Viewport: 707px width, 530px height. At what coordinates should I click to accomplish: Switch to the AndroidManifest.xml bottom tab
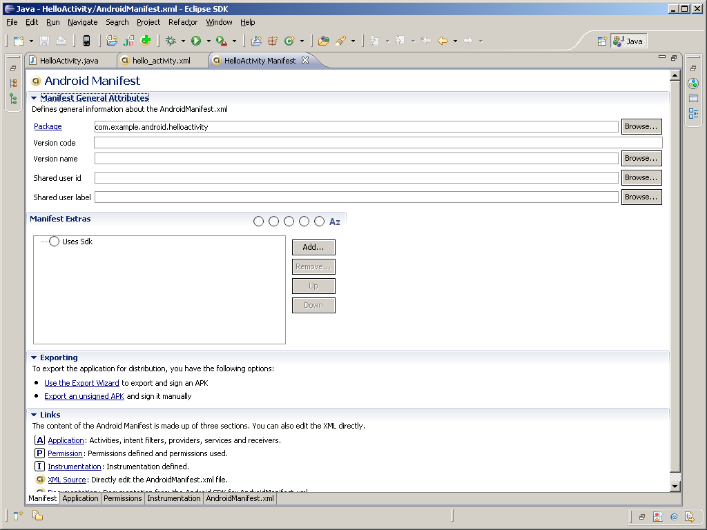[240, 498]
